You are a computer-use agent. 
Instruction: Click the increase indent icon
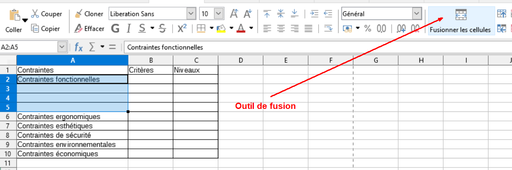click(x=314, y=14)
